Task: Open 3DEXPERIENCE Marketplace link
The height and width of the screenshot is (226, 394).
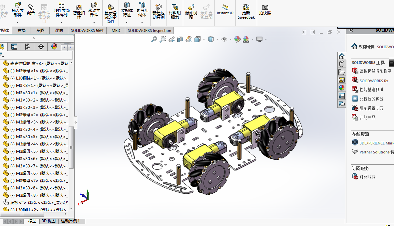Action: coord(373,143)
